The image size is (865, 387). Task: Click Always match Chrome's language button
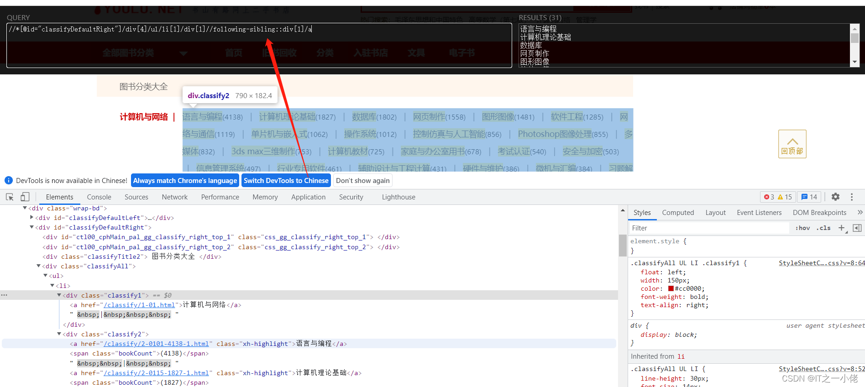point(185,180)
